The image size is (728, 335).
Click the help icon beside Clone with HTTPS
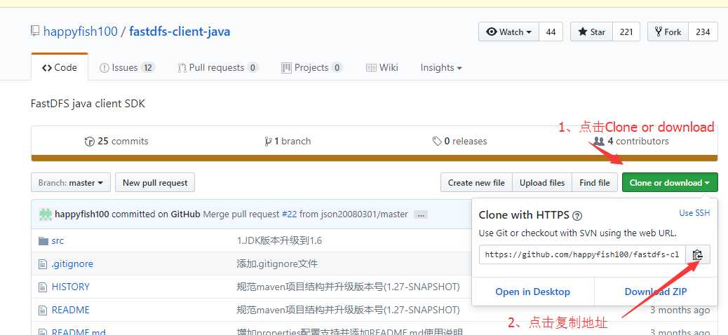[x=578, y=216]
